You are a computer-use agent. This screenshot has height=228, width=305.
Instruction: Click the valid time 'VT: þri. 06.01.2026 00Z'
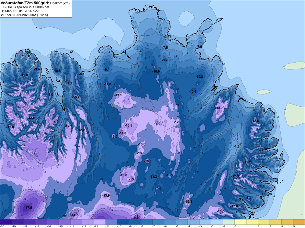(x=18, y=15)
